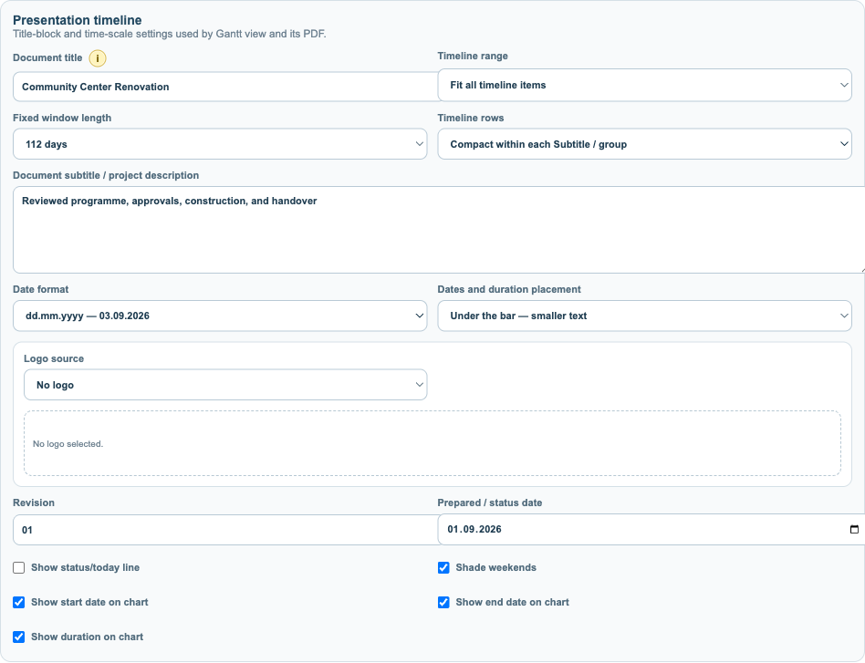This screenshot has height=663, width=865.
Task: Click the 'Show end date on chart' label
Action: [x=512, y=602]
